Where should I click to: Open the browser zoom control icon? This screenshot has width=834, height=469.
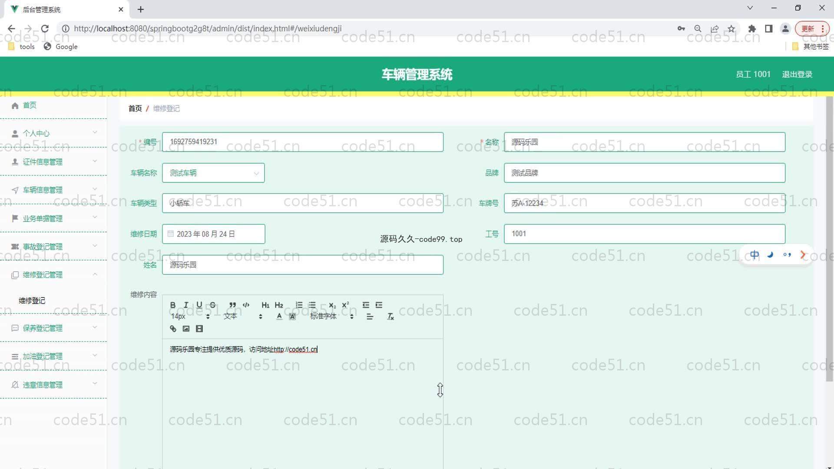point(698,29)
